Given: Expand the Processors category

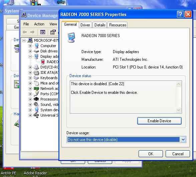Looking at the screenshot, I should 30,99.
